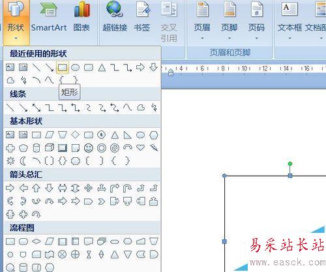Select the flowchart 'or' circle in 流程图
Viewport: 326px width, 272px height.
pos(76,254)
